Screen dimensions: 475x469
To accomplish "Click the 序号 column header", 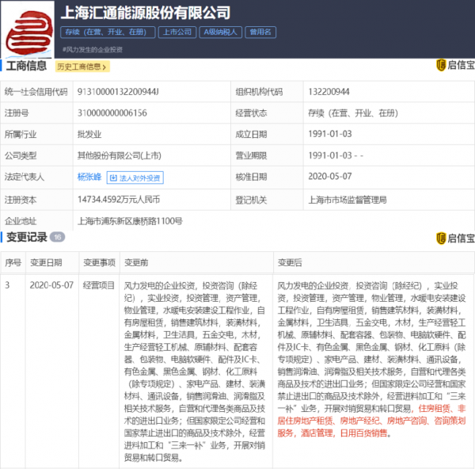I will tap(13, 262).
